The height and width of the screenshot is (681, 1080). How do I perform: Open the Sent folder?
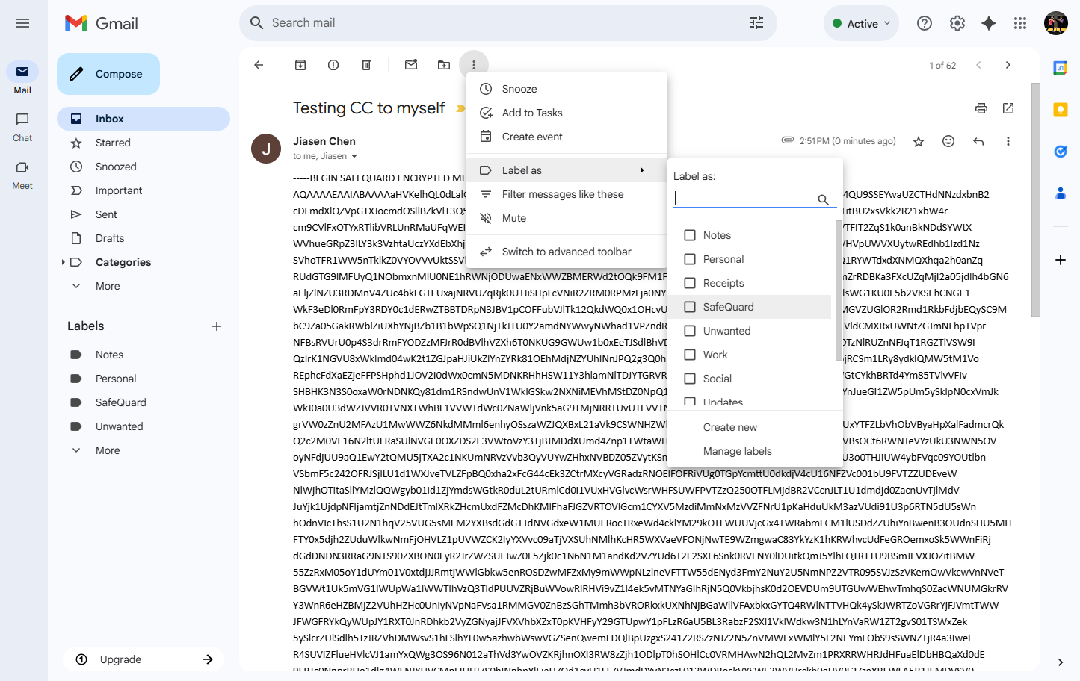tap(144, 214)
